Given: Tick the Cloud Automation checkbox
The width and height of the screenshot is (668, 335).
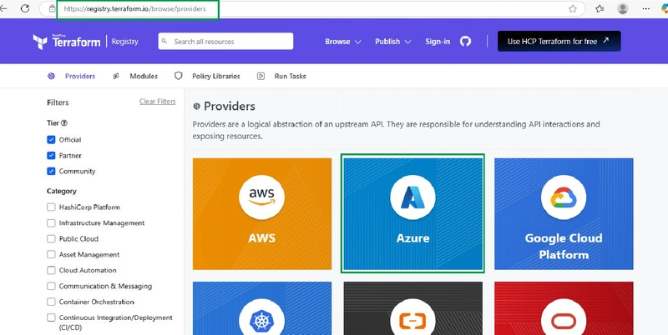Looking at the screenshot, I should (51, 270).
